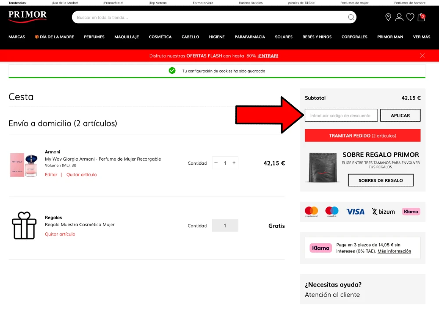The width and height of the screenshot is (439, 311).
Task: Open BEBÉS Y NIÑOS menu
Action: coord(317,37)
